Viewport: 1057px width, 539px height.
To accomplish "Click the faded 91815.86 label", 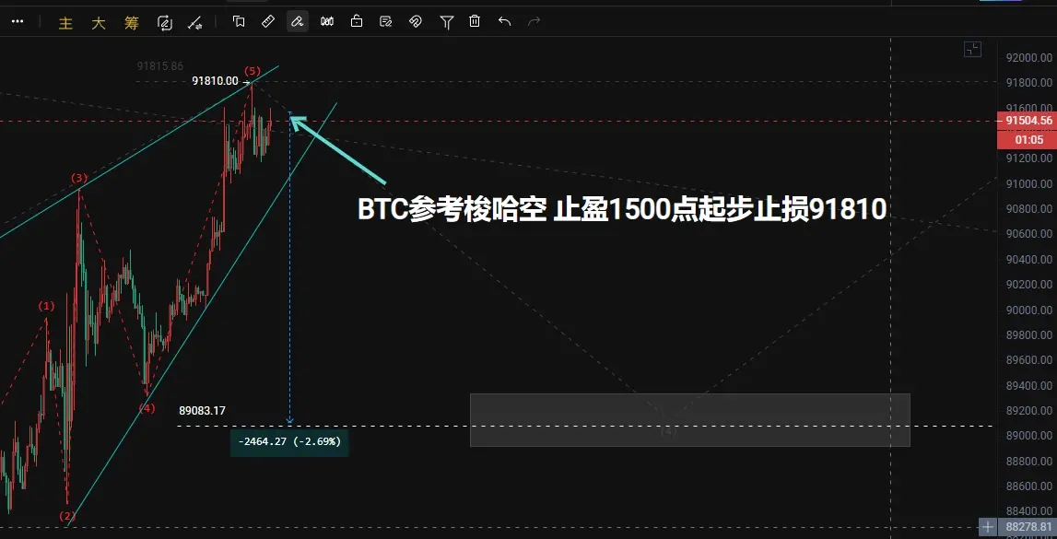I will (x=159, y=66).
